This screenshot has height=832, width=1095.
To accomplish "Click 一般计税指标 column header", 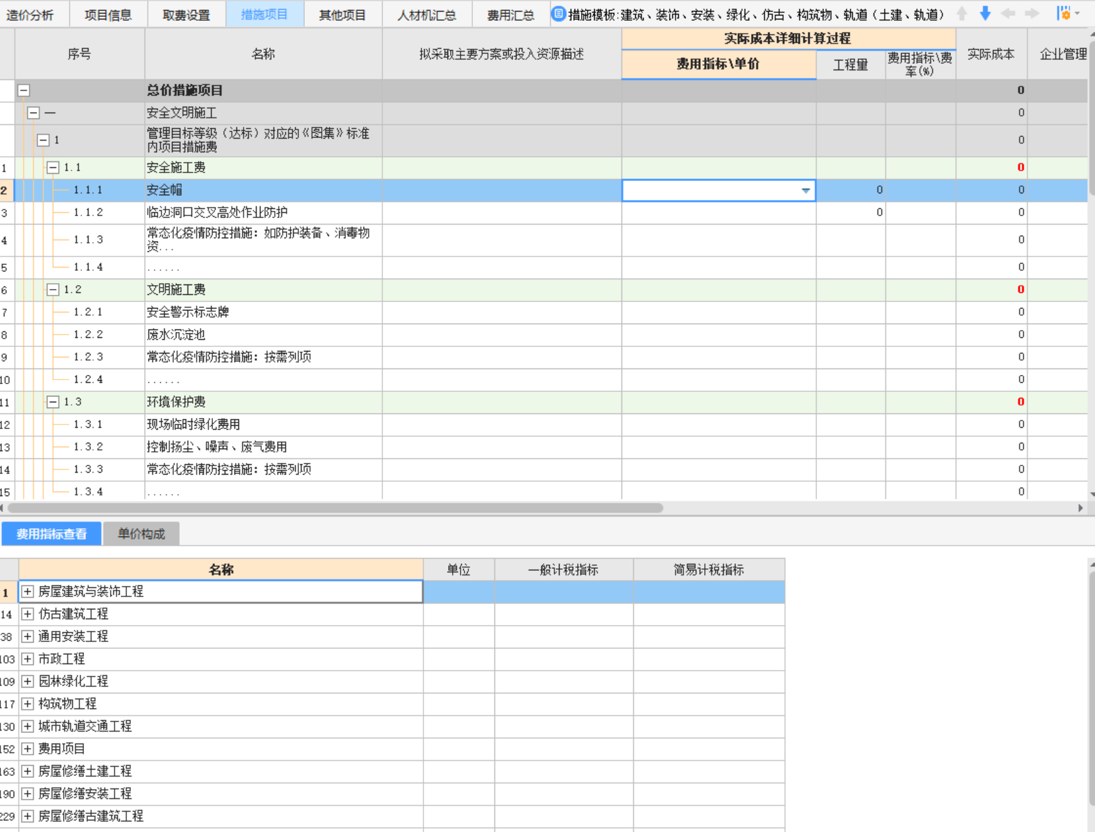I will point(563,570).
